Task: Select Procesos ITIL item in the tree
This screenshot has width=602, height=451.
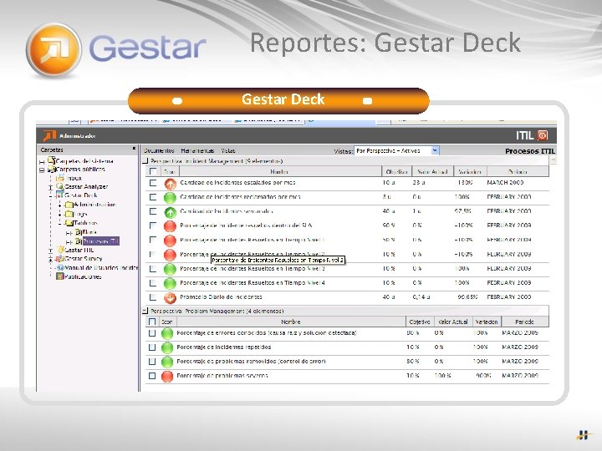Action: coord(101,241)
